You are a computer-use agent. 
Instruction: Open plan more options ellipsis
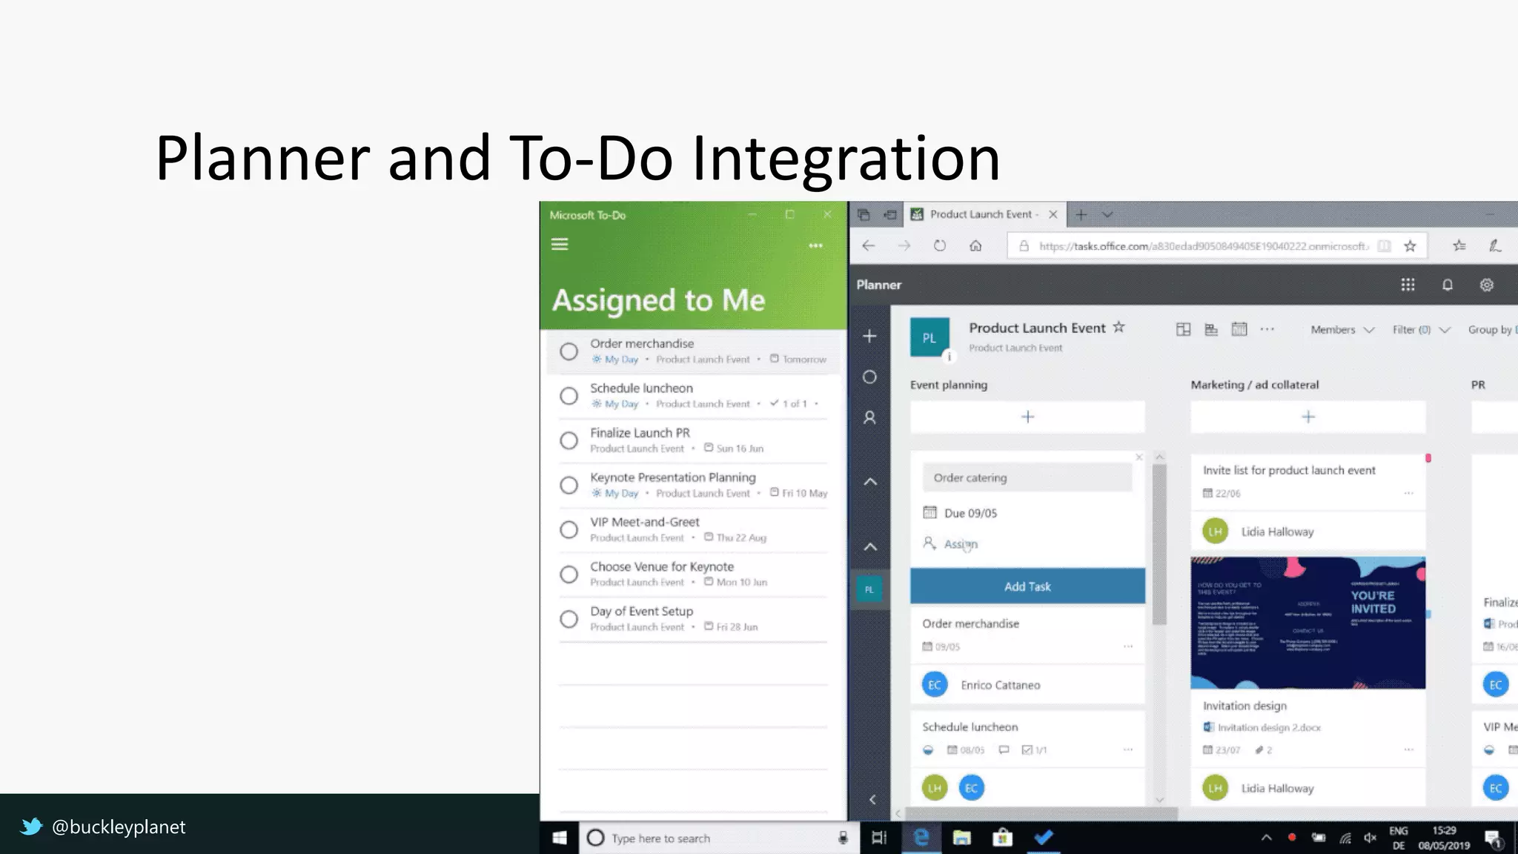pos(1267,329)
